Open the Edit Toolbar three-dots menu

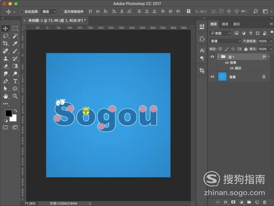pyautogui.click(x=6, y=104)
